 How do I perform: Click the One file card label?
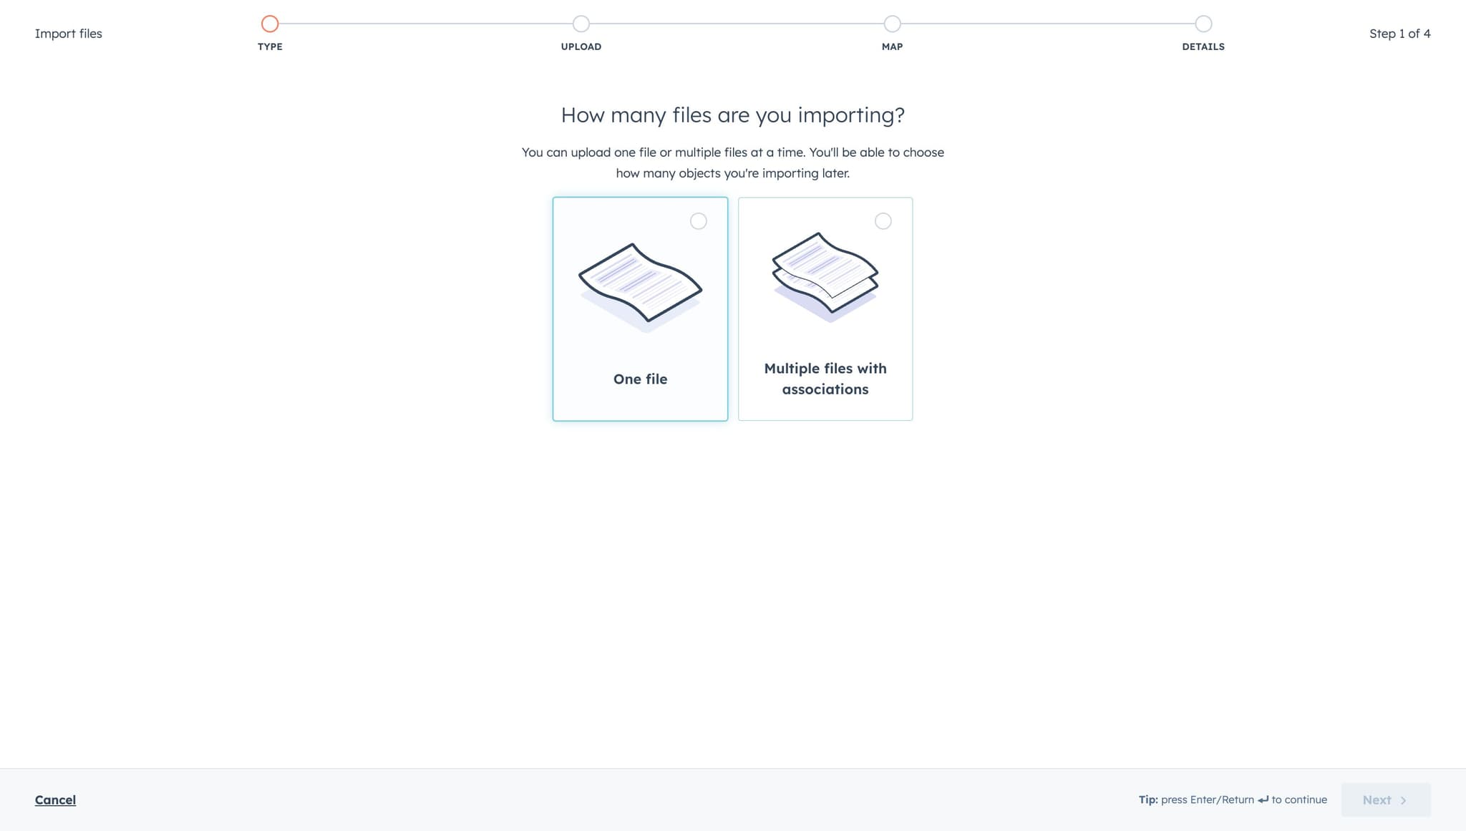[x=639, y=379]
